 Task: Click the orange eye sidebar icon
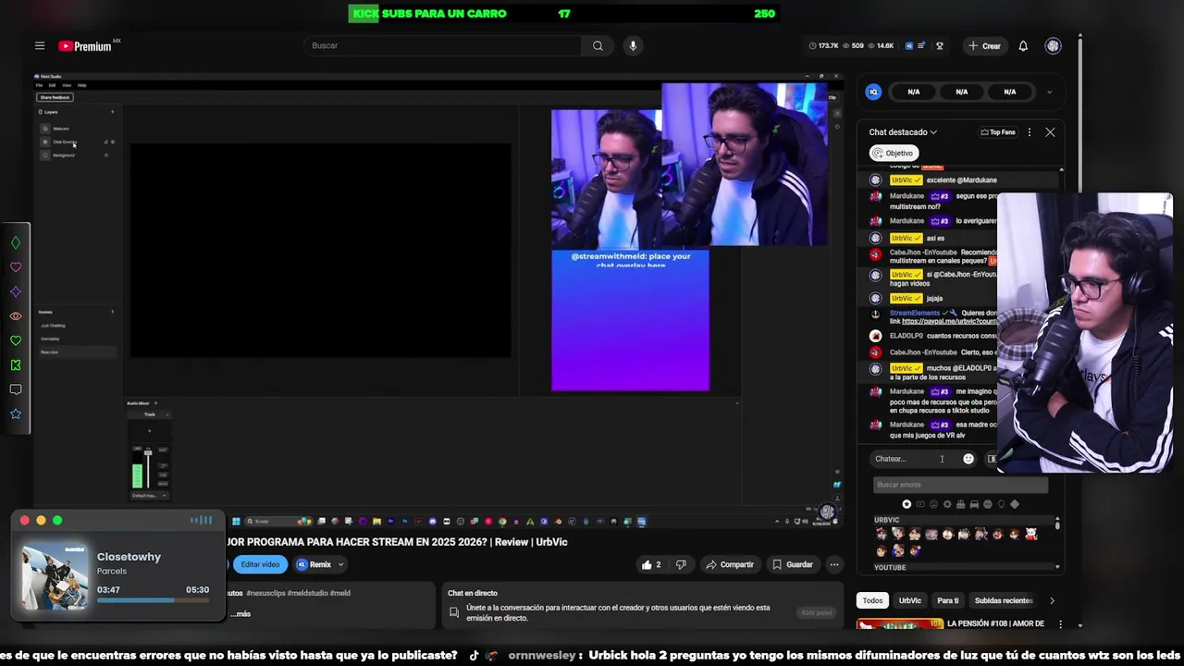[16, 316]
